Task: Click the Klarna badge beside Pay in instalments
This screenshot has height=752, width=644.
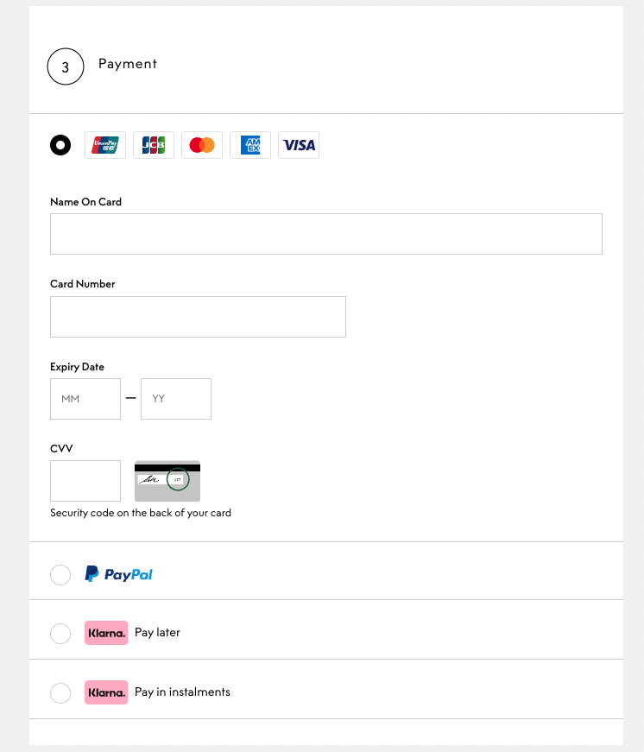Action: tap(106, 692)
